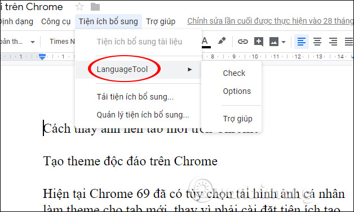Viewport: 354px width, 212px height.
Task: Insert a link with the chain icon
Action: pyautogui.click(x=243, y=42)
